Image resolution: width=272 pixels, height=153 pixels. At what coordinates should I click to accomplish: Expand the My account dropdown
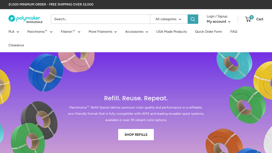218,21
